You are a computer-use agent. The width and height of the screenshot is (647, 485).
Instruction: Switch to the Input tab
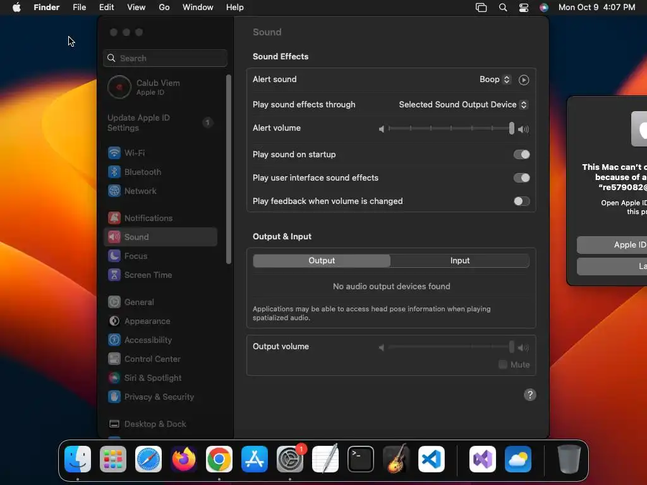(460, 261)
